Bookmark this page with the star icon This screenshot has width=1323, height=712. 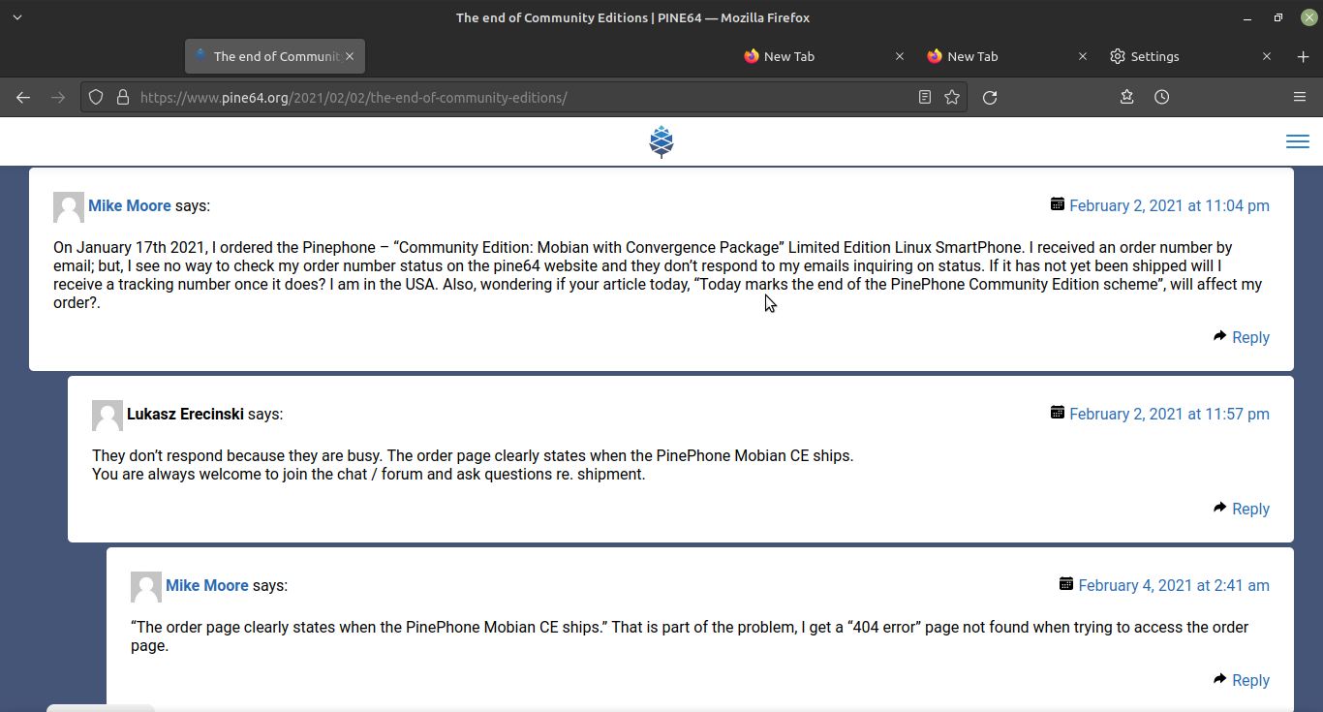[x=952, y=97]
